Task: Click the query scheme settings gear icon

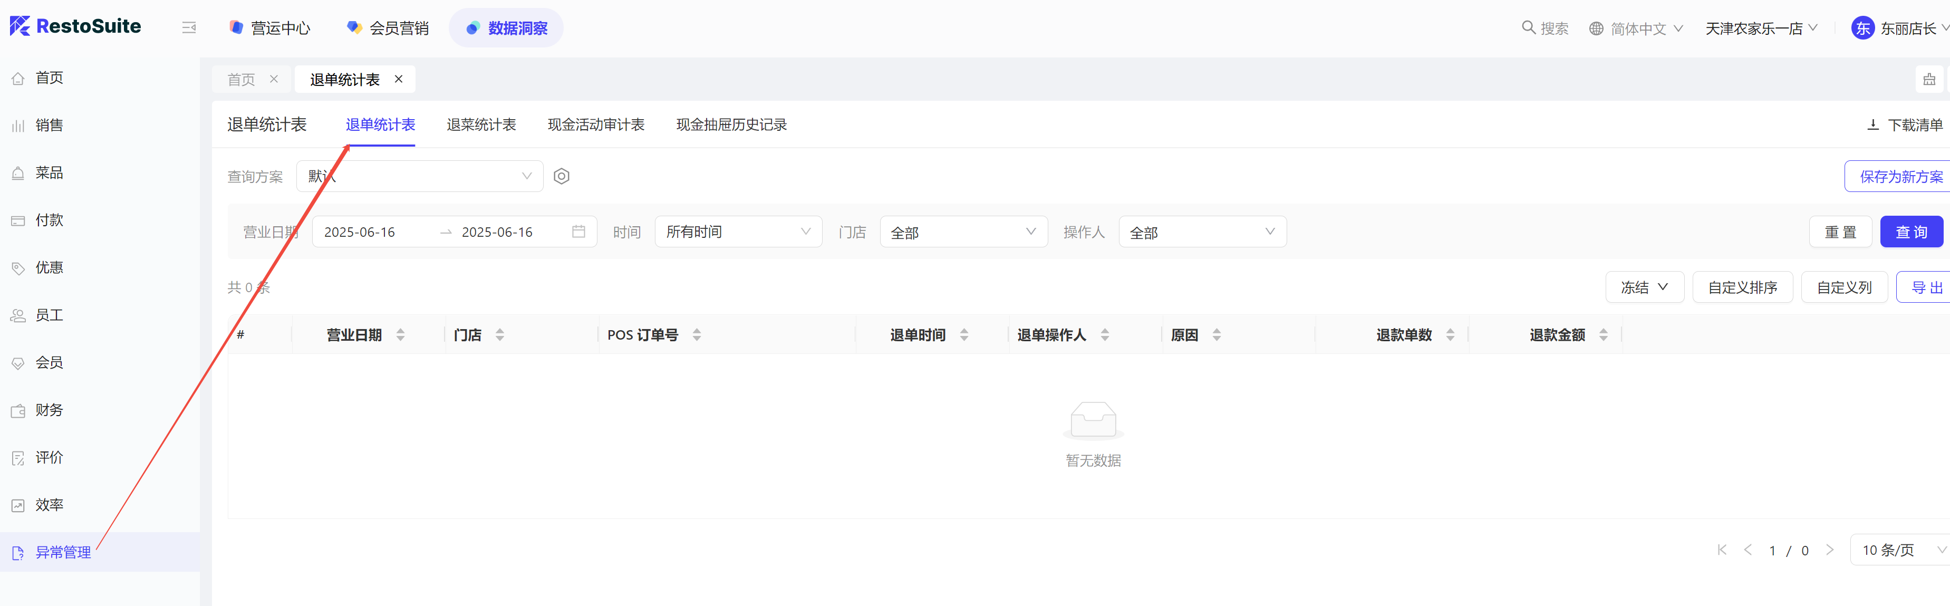Action: (x=561, y=177)
